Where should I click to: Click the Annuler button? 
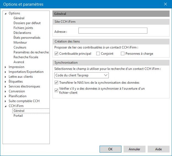135,149
